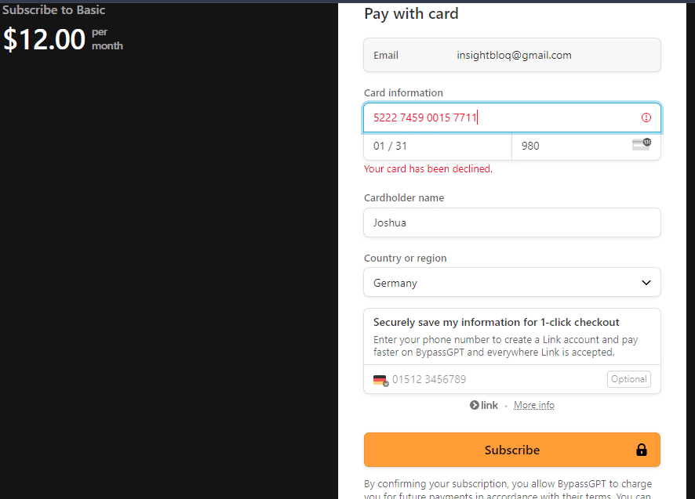
Task: Select the CVC field containing 980
Action: (573, 146)
